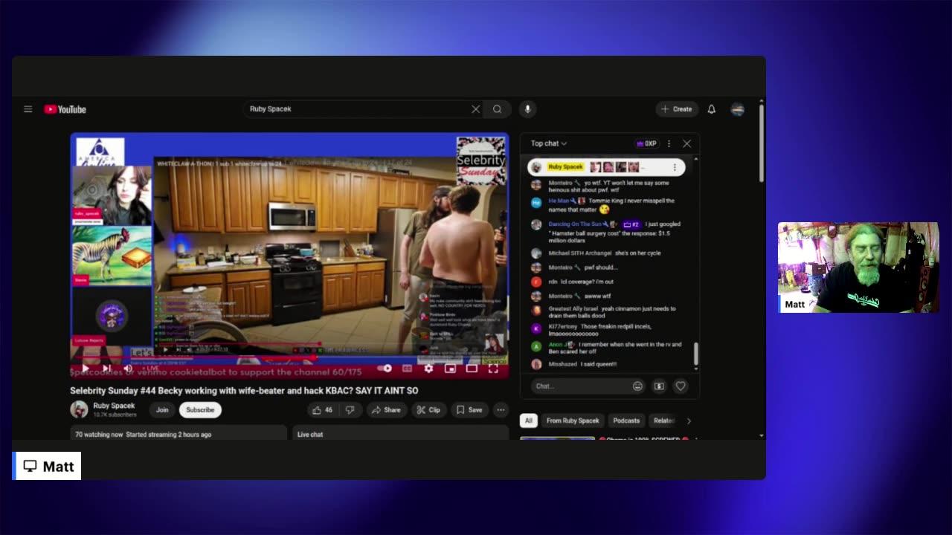The image size is (952, 535).
Task: Expand the Top chat dropdown
Action: tap(549, 143)
